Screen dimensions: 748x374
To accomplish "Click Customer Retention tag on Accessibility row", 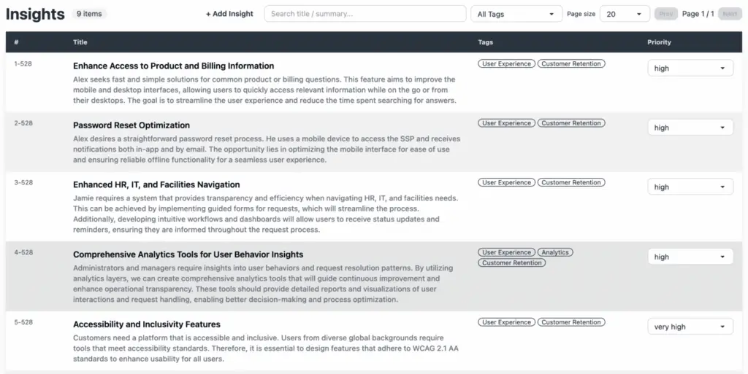I will (x=571, y=322).
